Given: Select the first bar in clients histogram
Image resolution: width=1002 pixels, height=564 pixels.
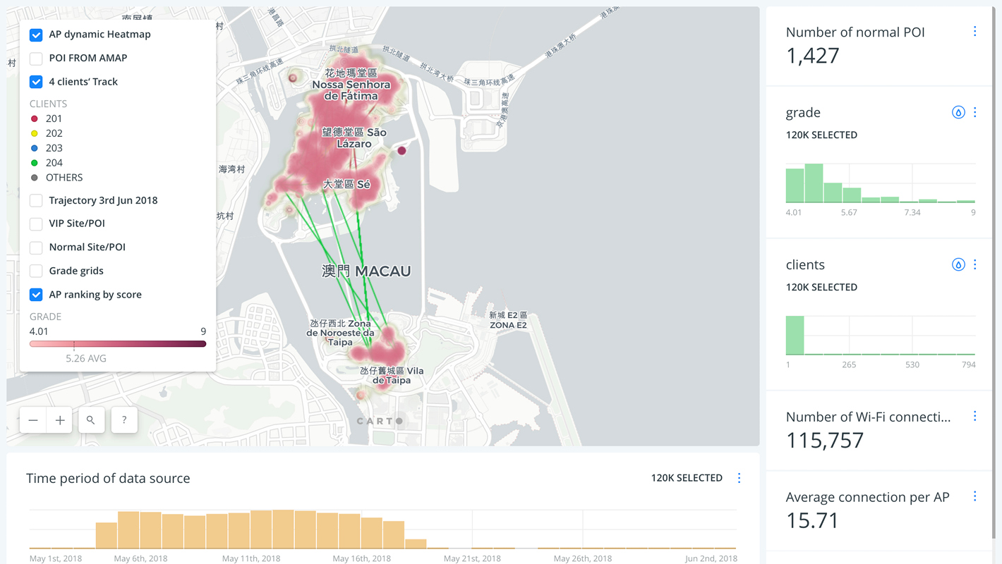Looking at the screenshot, I should [x=795, y=335].
